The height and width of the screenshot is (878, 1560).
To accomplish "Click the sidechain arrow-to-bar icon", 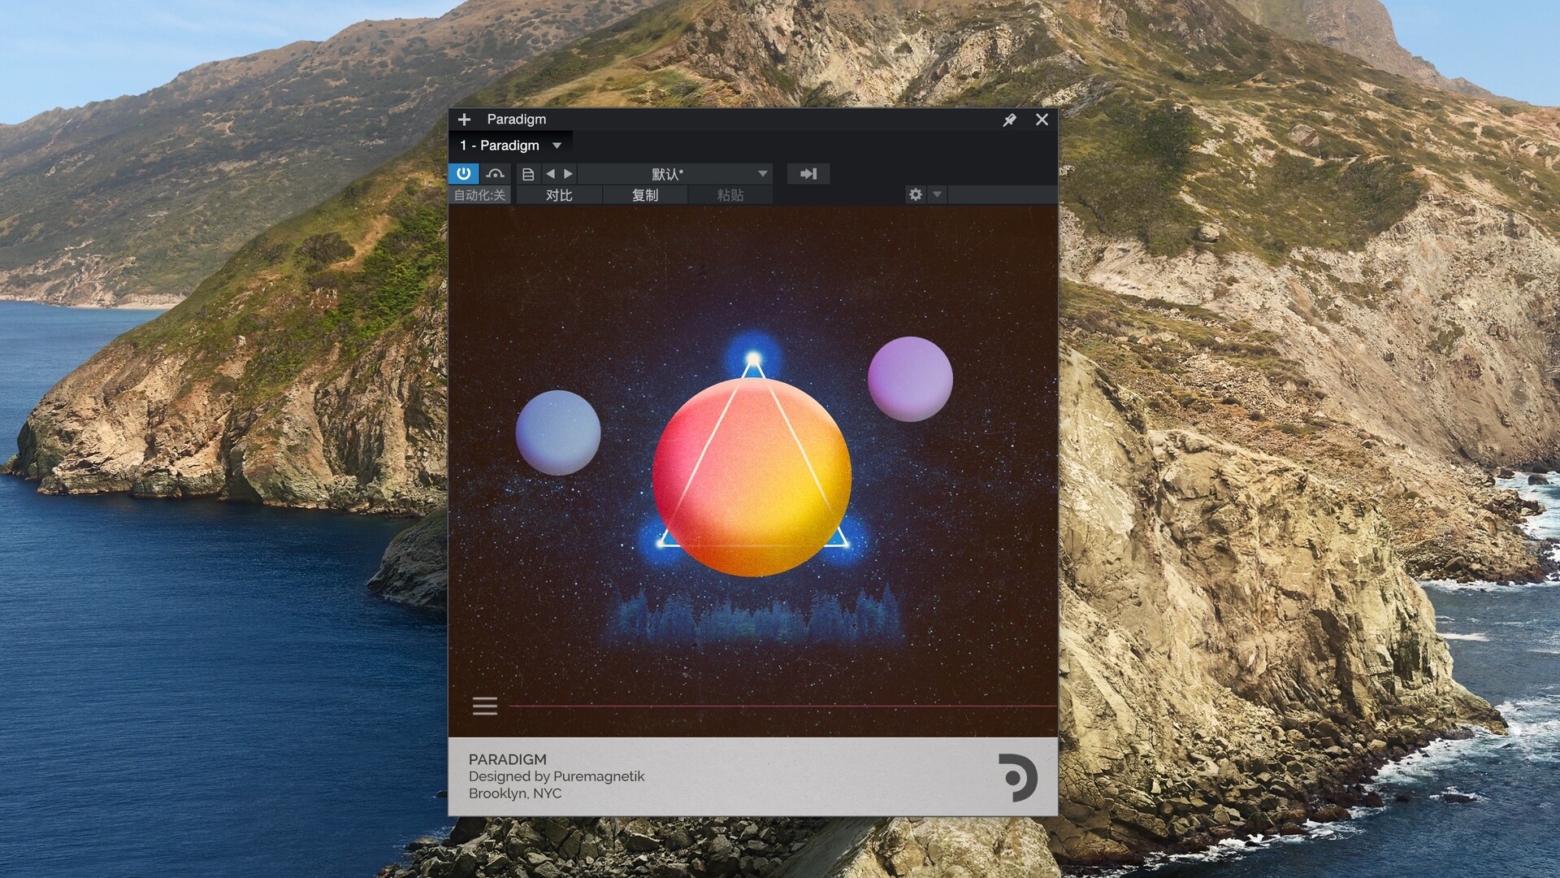I will tap(808, 174).
